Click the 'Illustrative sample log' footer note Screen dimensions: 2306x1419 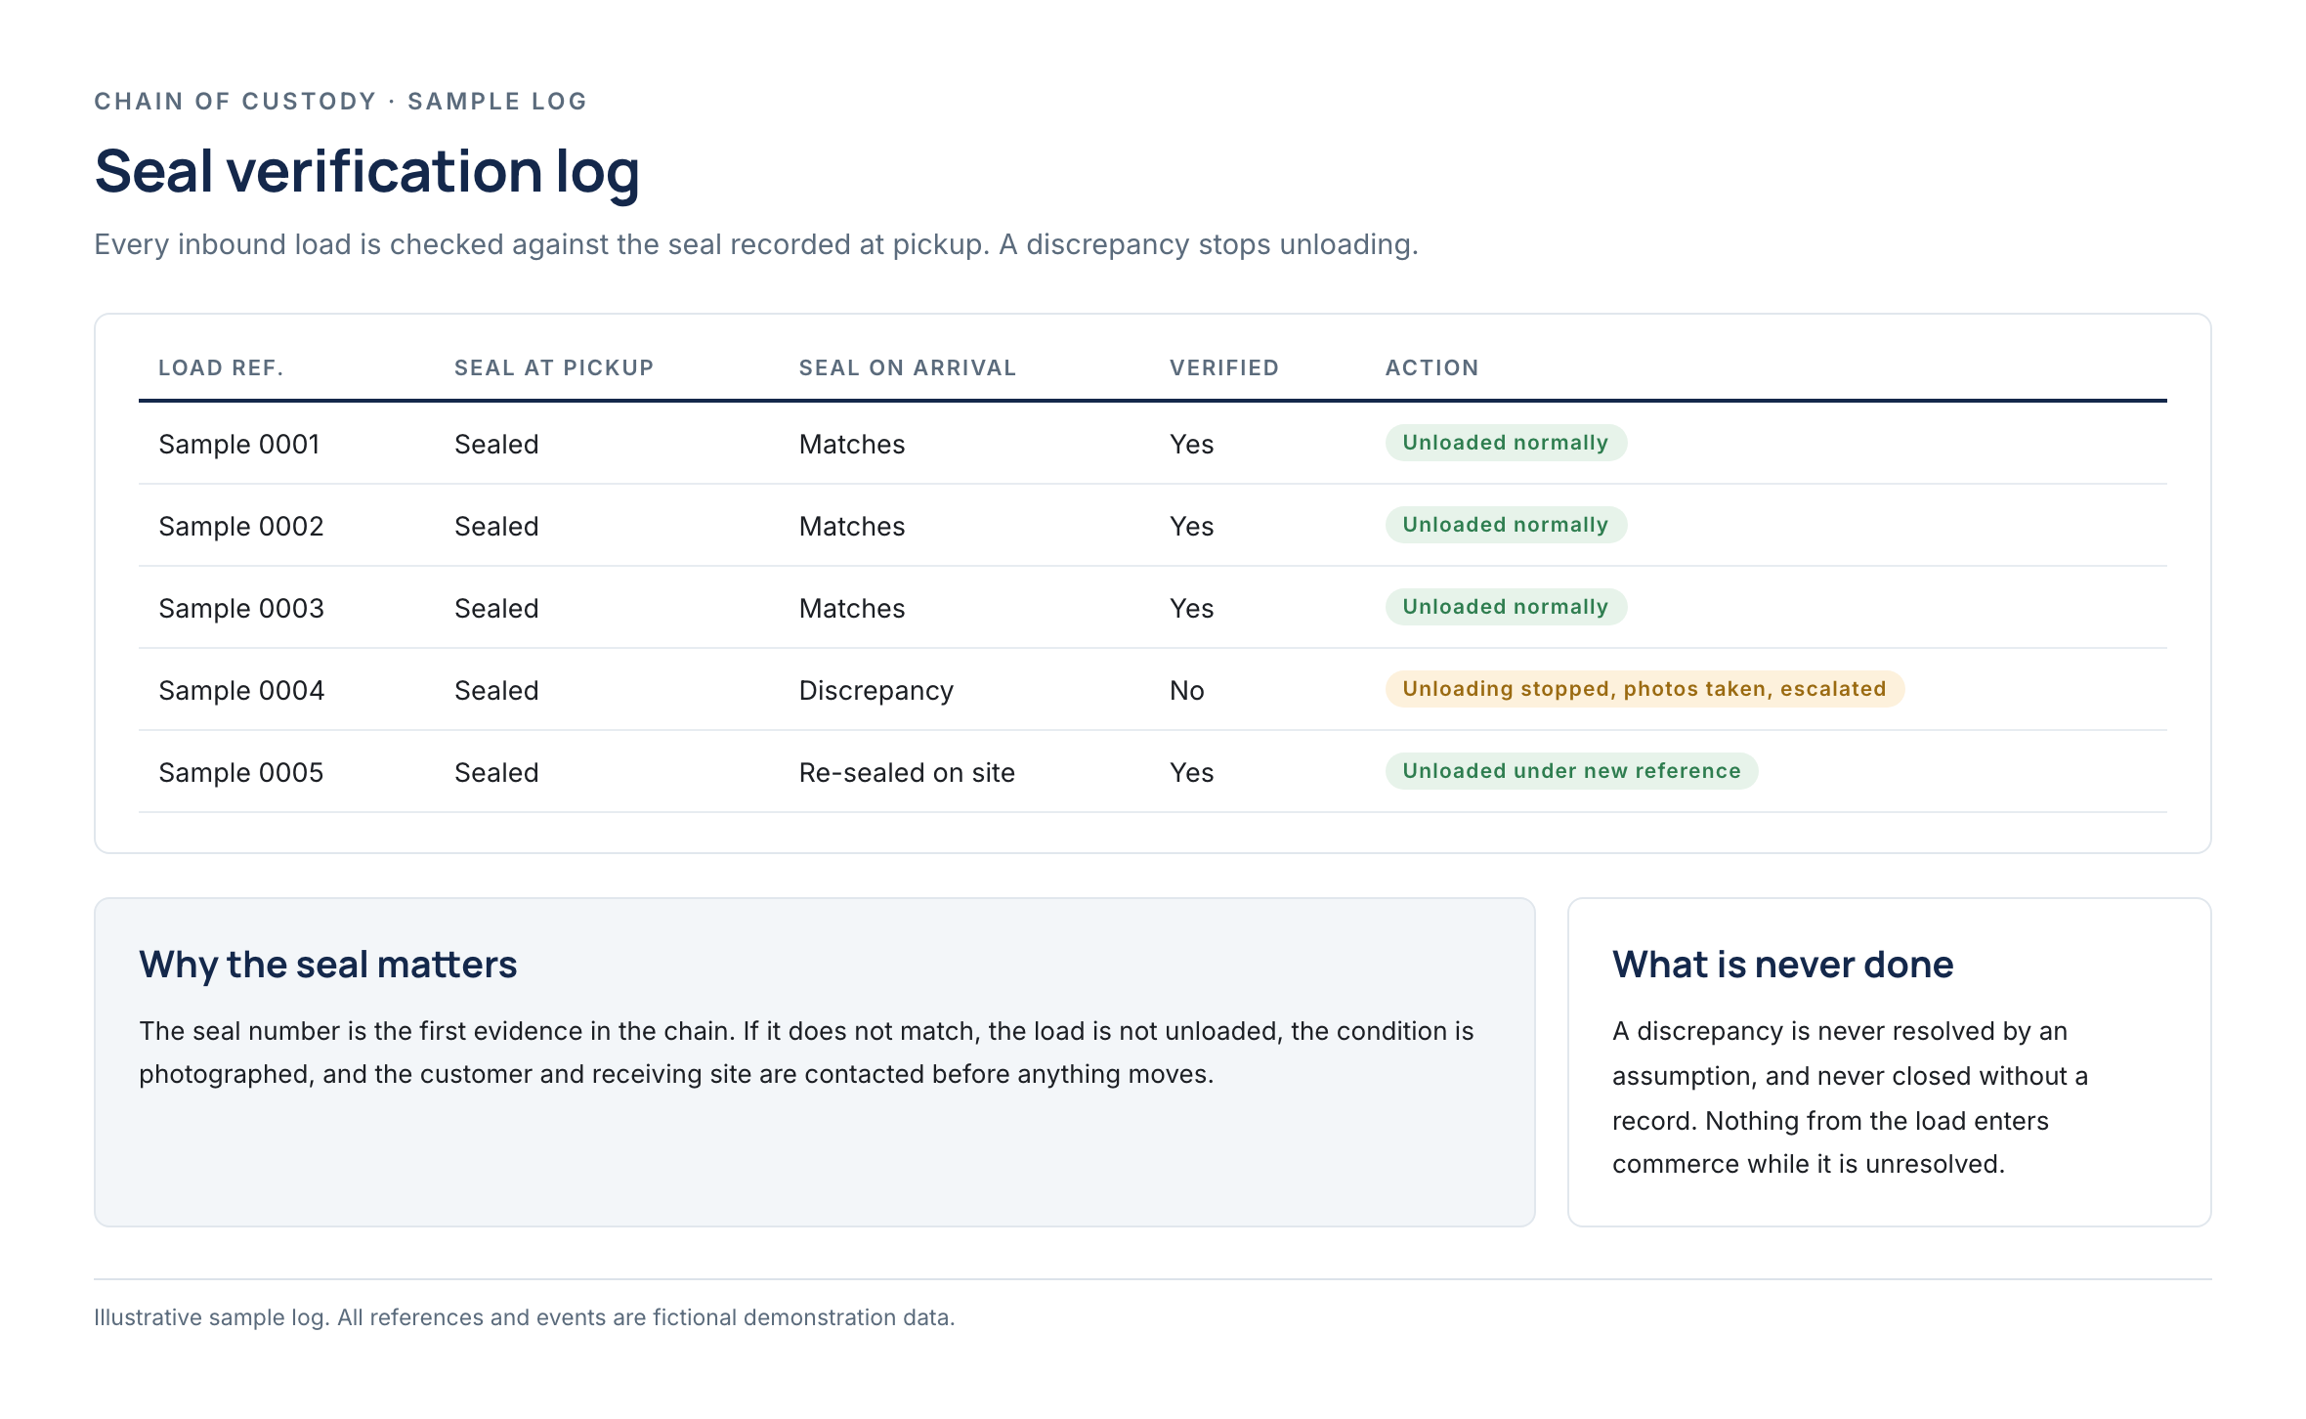(x=524, y=1317)
